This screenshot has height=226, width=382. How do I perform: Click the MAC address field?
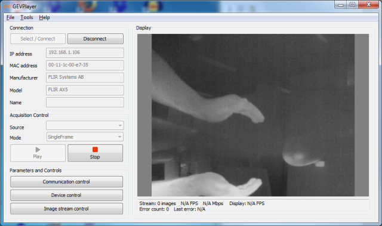(85, 65)
